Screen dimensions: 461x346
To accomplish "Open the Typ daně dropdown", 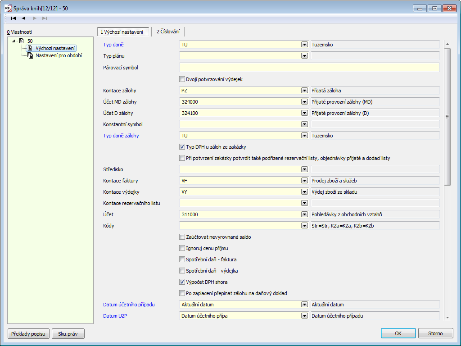I will (x=304, y=45).
